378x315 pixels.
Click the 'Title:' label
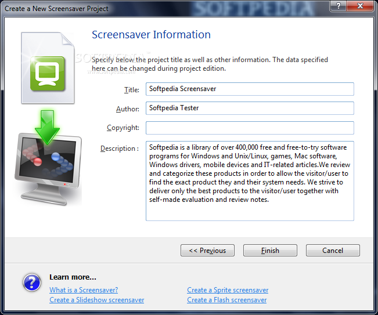tap(132, 90)
